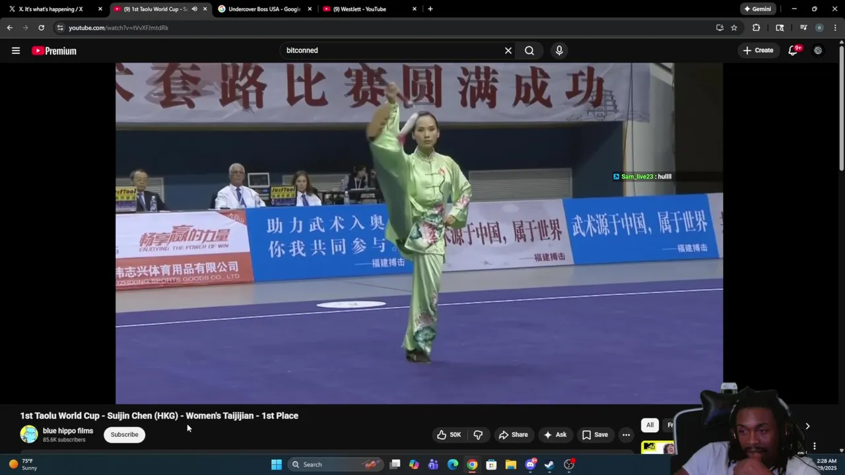Open more actions ellipsis under video
845x475 pixels.
[626, 435]
